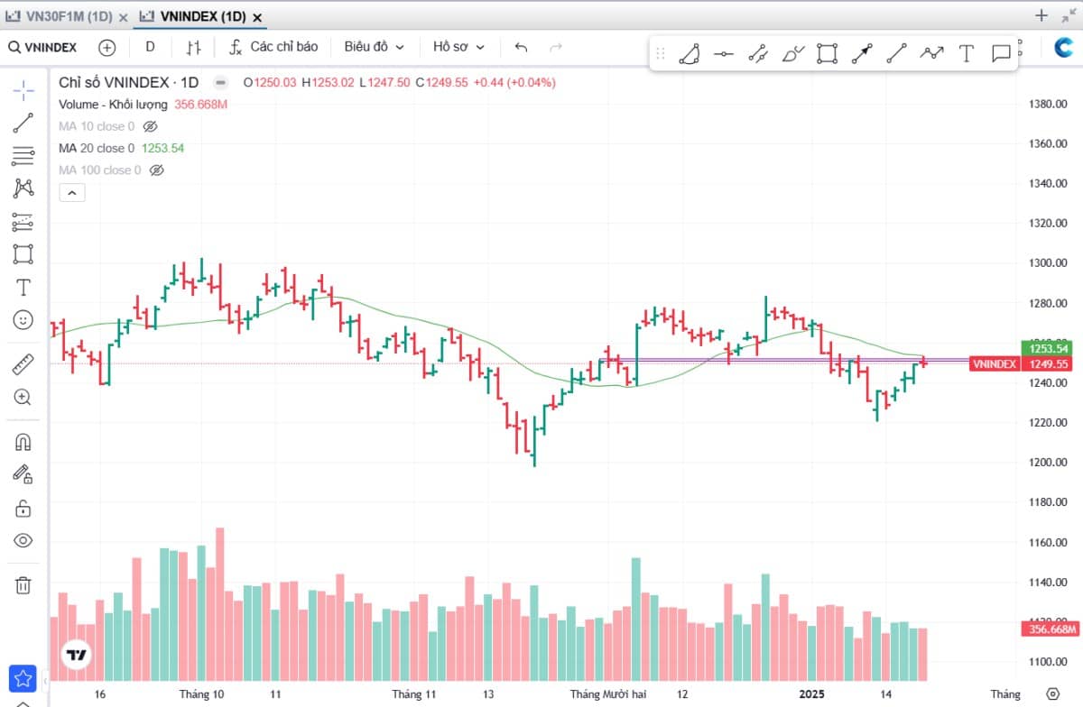Show the hidden MA 100 indicator

click(157, 170)
